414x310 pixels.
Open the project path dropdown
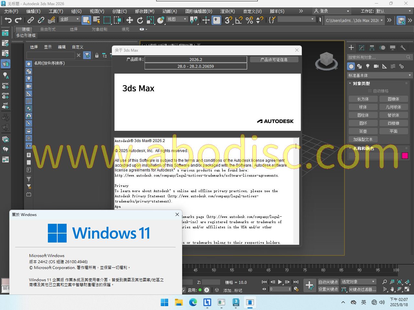pyautogui.click(x=354, y=20)
